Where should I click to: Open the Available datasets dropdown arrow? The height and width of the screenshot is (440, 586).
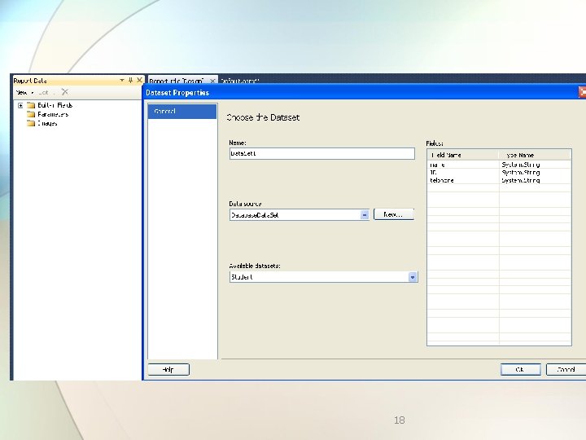[412, 277]
